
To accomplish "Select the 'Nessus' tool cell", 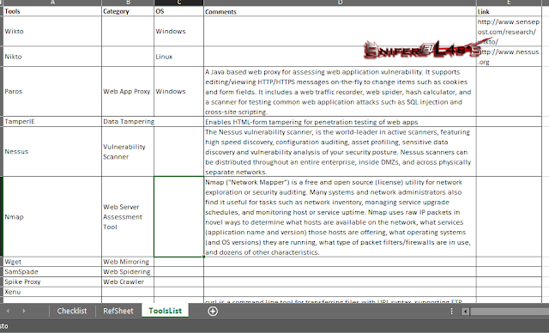I will point(52,152).
